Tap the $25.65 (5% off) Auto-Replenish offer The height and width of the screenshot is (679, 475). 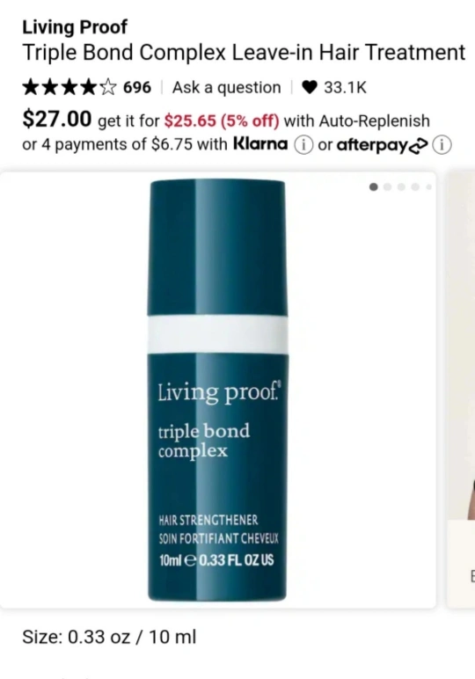(x=222, y=120)
